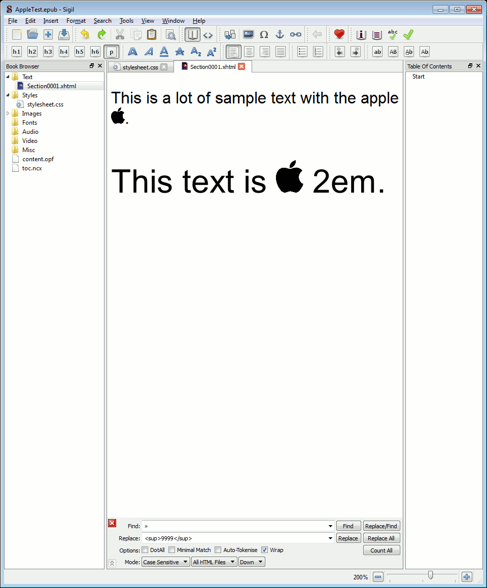Enable the Auto-Tokenise checkbox
This screenshot has height=588, width=487.
click(x=218, y=550)
